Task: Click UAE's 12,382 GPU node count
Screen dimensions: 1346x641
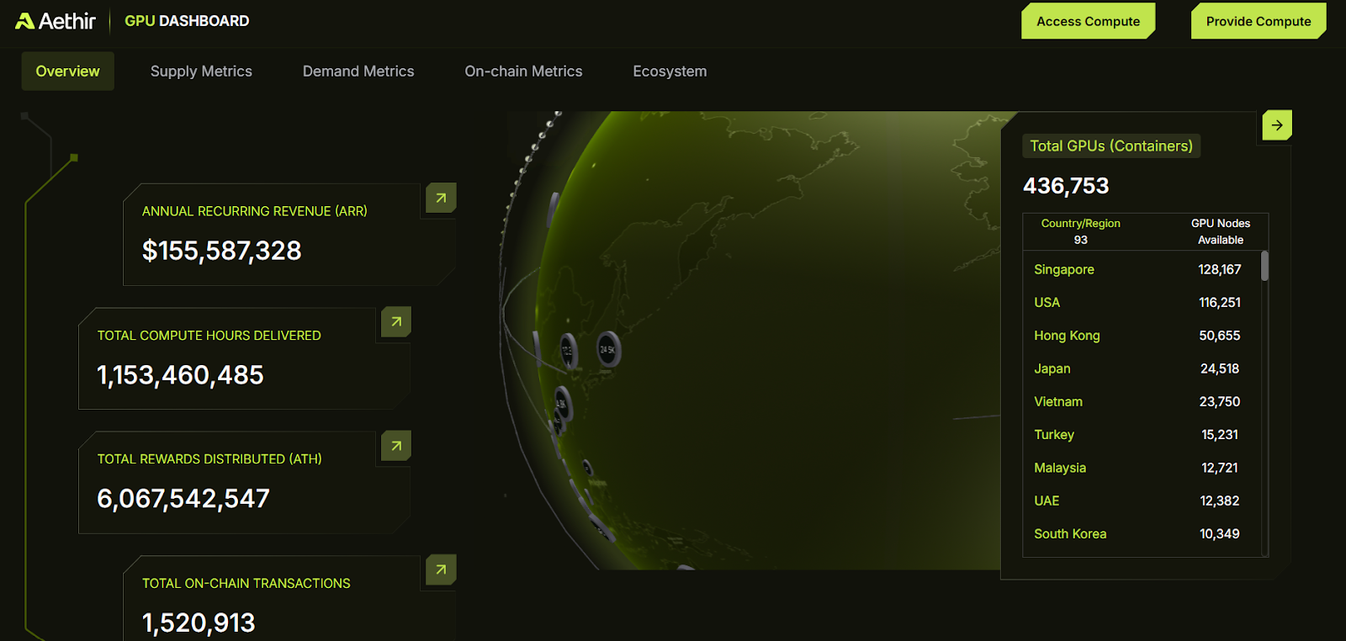Action: [1220, 501]
